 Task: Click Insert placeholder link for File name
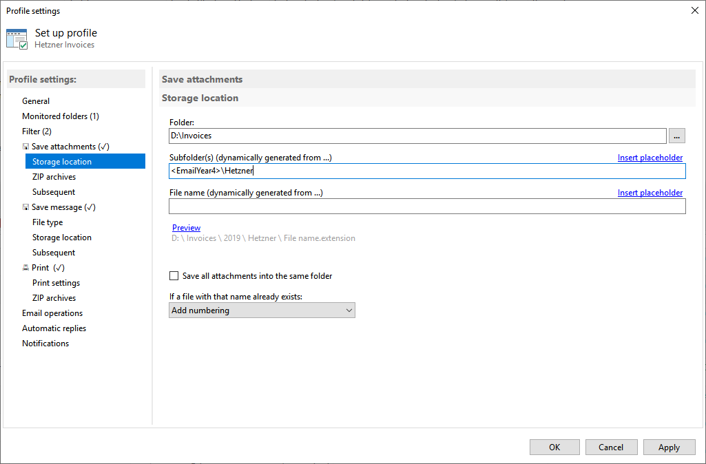650,193
